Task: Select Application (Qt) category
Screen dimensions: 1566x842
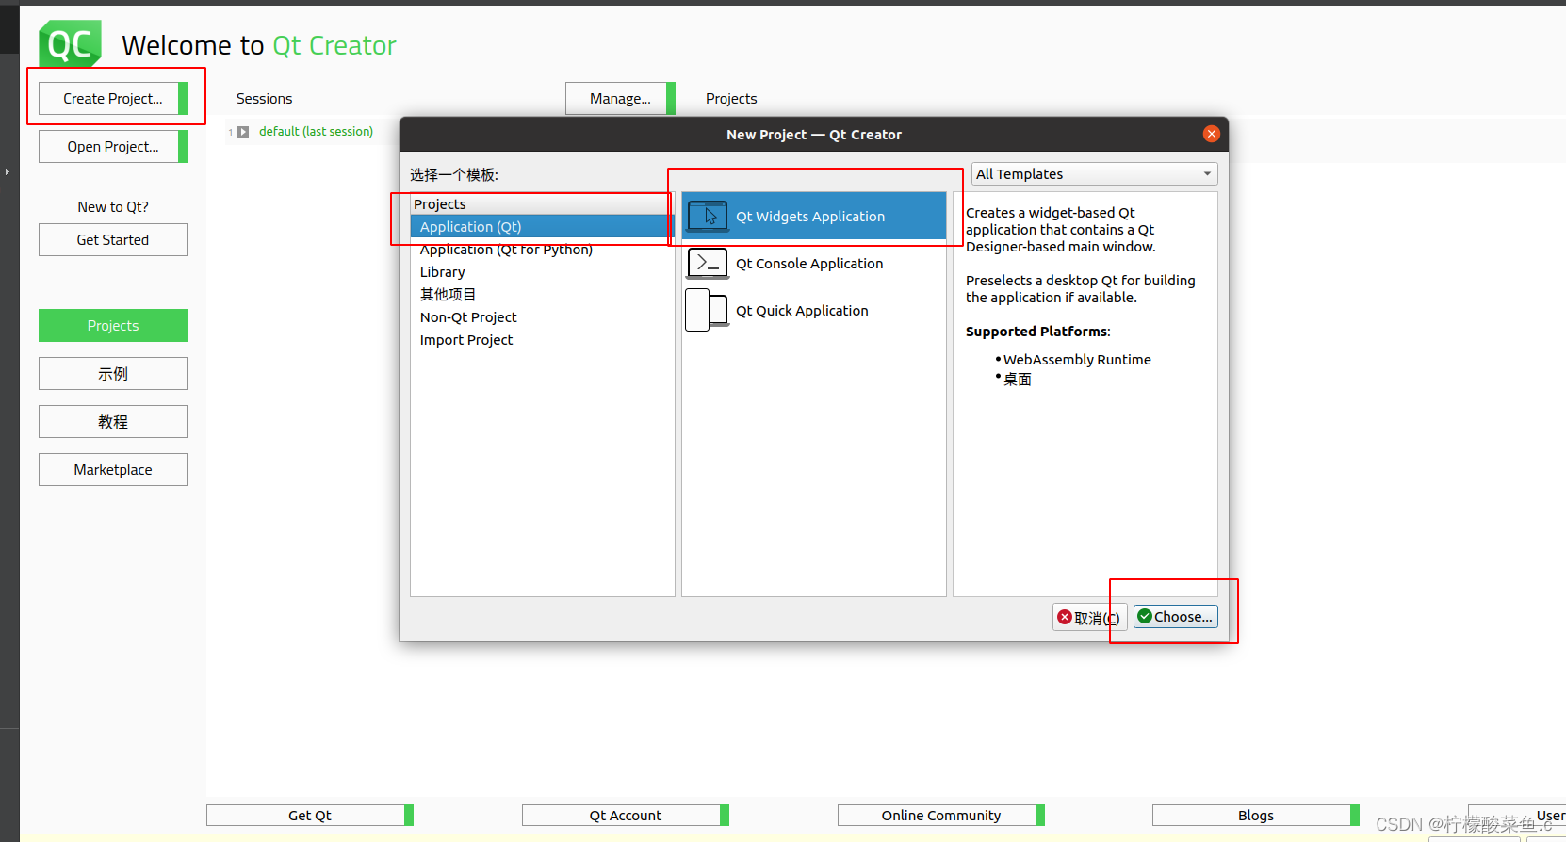Action: point(542,227)
